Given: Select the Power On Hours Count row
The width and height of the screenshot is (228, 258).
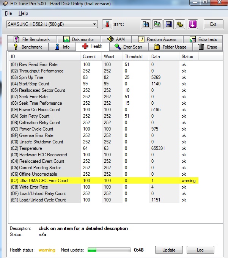Looking at the screenshot, I should (104, 110).
